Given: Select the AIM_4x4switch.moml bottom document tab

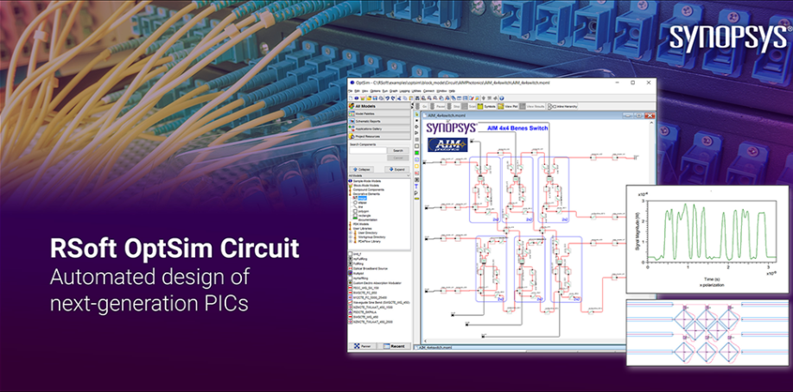Looking at the screenshot, I should point(433,347).
